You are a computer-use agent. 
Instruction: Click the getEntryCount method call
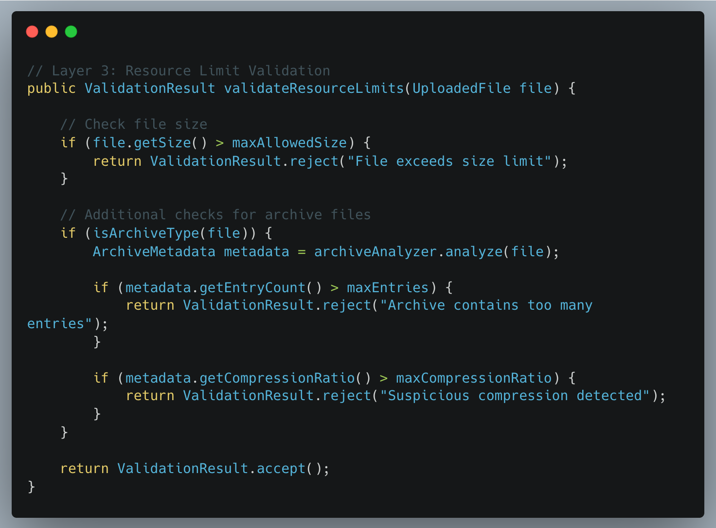tap(252, 288)
